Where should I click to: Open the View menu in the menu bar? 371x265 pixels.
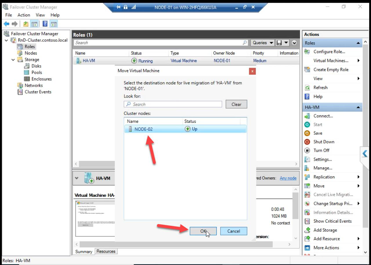[40, 15]
